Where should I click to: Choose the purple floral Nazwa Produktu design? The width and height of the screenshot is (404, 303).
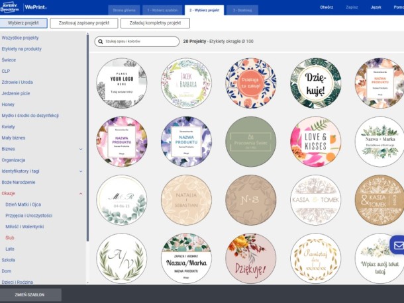pyautogui.click(x=186, y=142)
